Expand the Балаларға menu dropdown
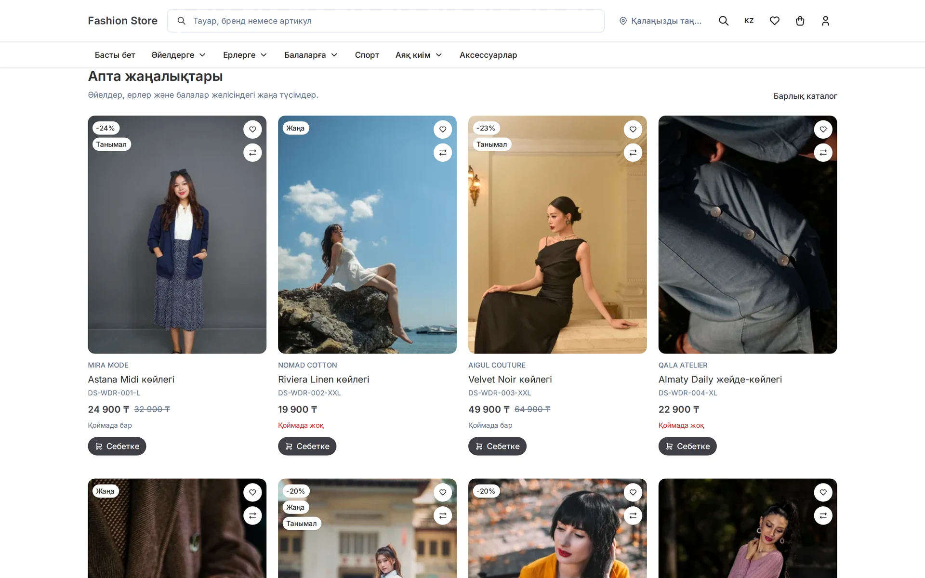925x578 pixels. point(311,55)
